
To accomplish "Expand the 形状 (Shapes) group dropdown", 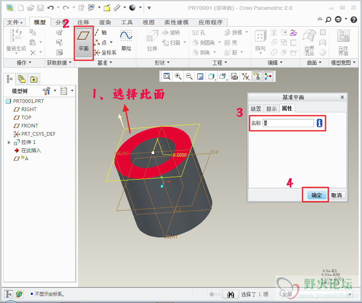I will [x=162, y=63].
